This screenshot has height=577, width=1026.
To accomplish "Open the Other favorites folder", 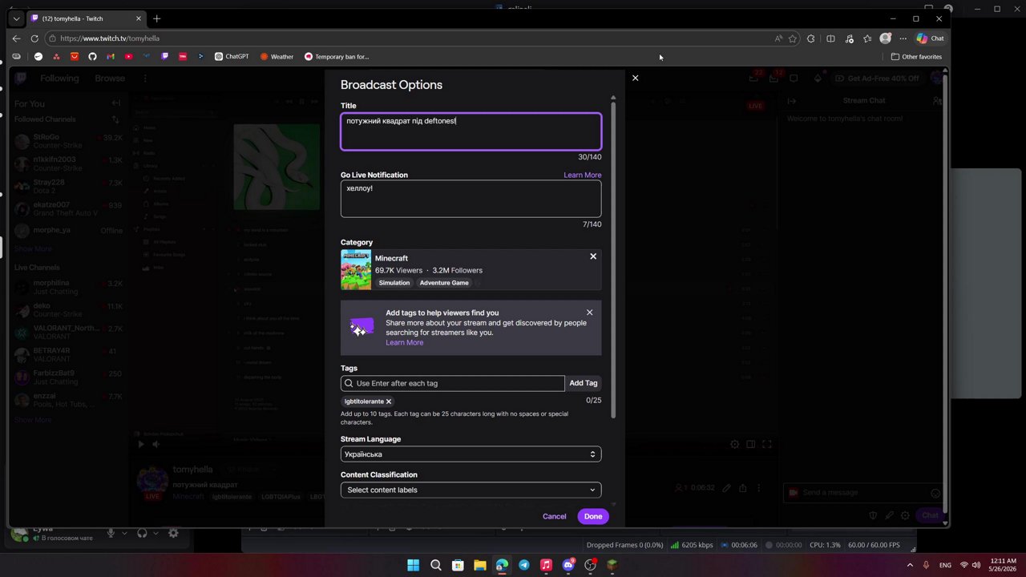I will (x=916, y=57).
